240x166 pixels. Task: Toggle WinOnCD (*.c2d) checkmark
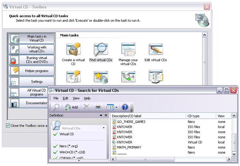pyautogui.click(x=56, y=152)
